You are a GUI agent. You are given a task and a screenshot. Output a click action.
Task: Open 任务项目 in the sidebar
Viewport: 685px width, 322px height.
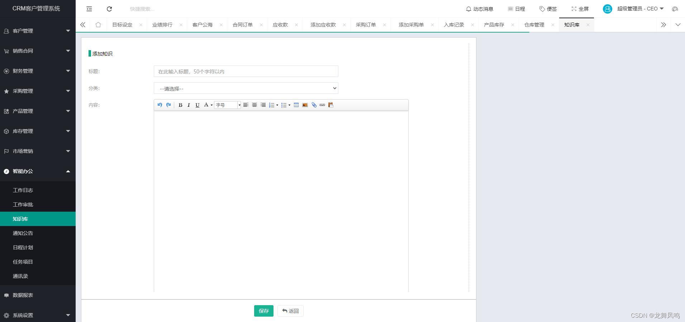click(38, 262)
